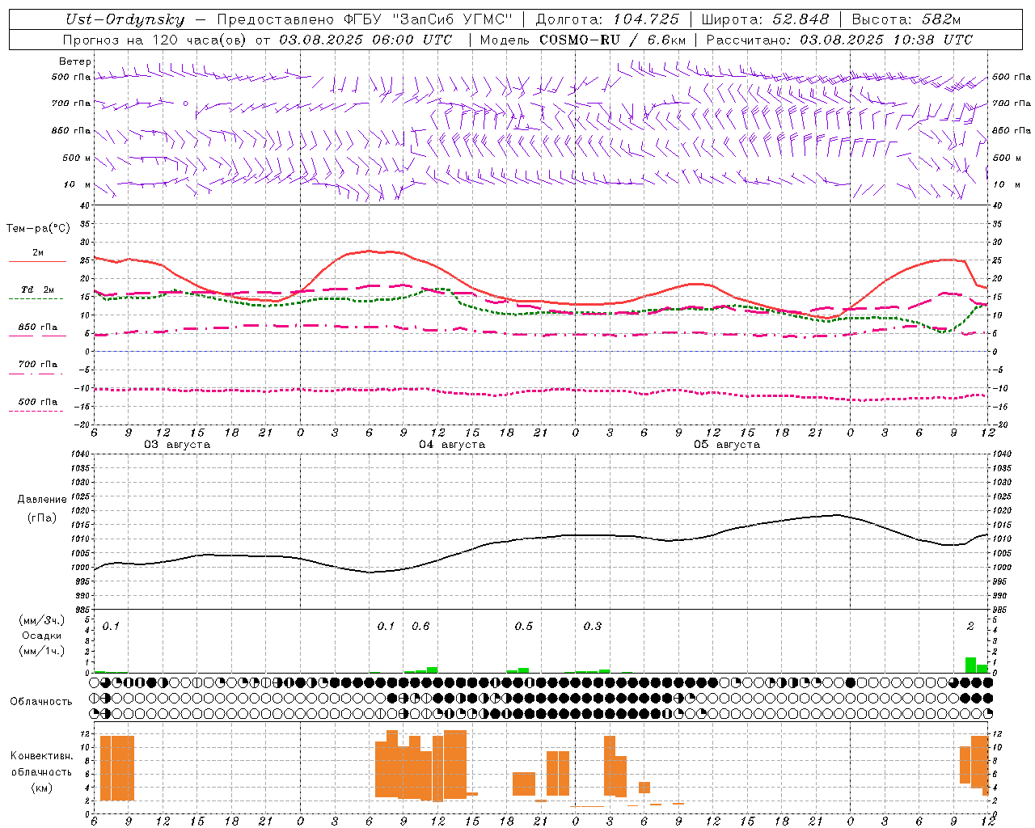This screenshot has height=828, width=1035.
Task: Click the Ust-Ordynsky station title
Action: pos(125,19)
